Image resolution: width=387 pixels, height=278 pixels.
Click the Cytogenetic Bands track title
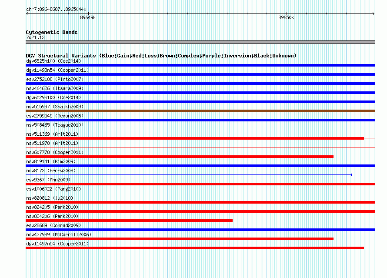(52, 32)
